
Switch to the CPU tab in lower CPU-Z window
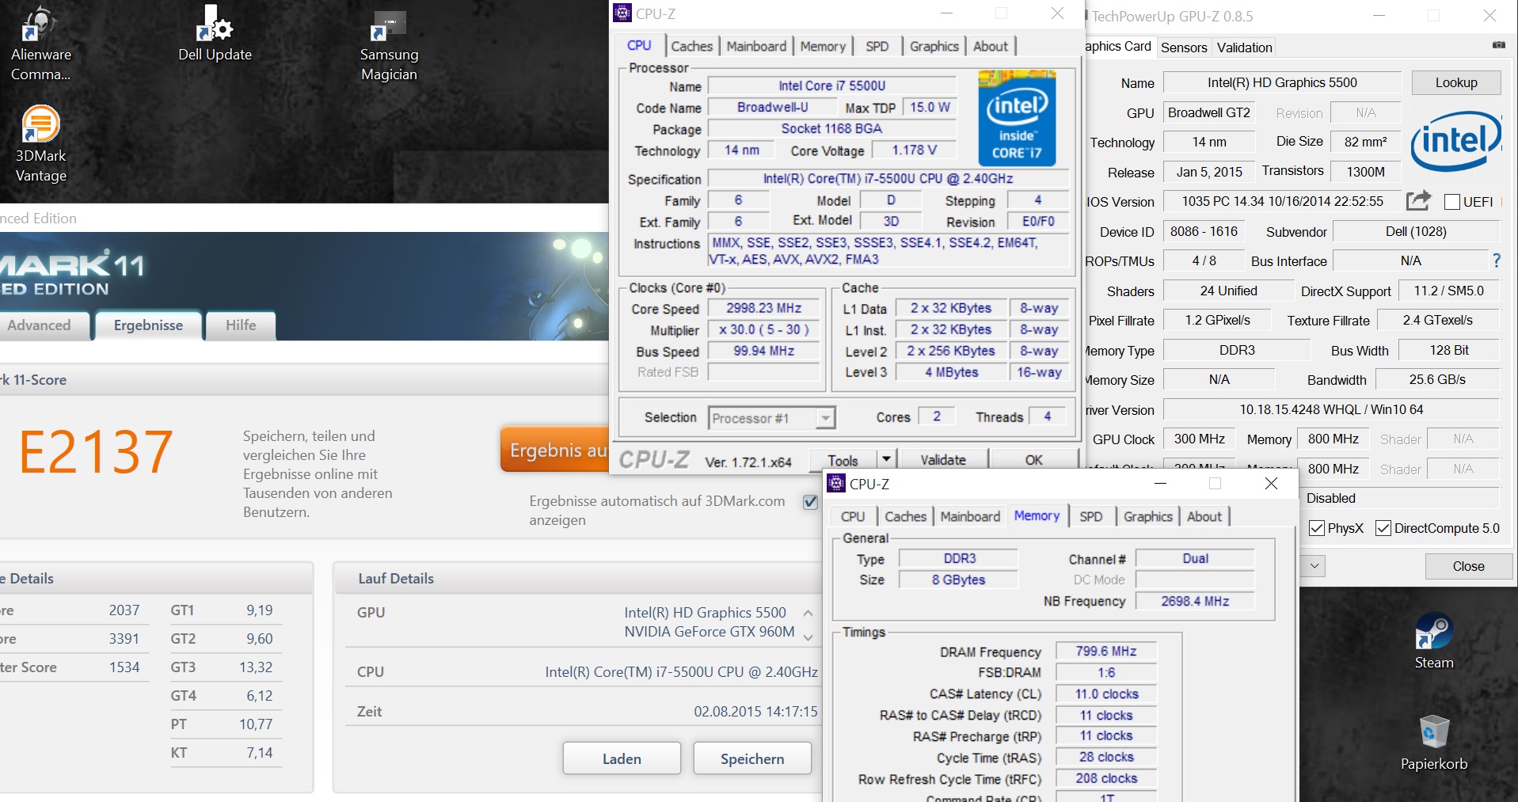(x=853, y=516)
